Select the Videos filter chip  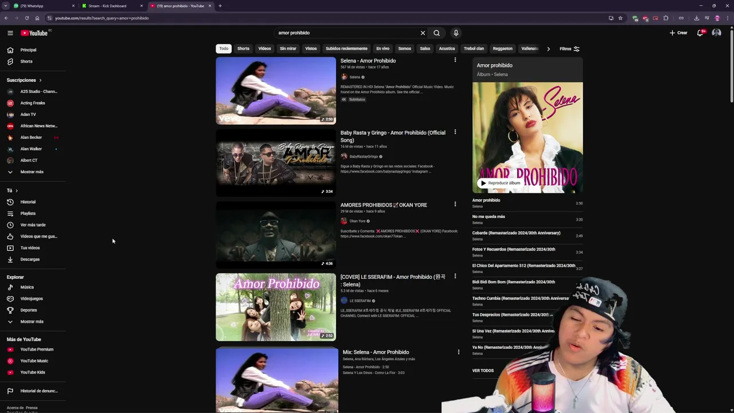pos(264,49)
